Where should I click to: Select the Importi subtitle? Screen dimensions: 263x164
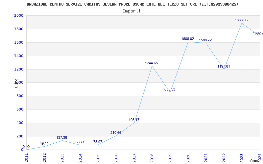pyautogui.click(x=131, y=11)
